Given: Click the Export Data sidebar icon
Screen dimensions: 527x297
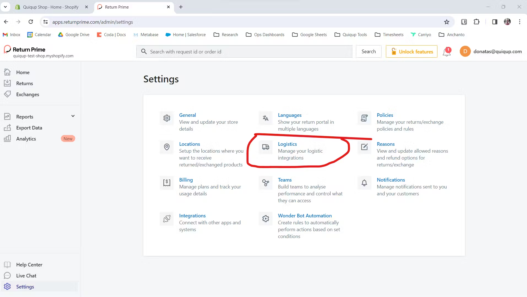Looking at the screenshot, I should pyautogui.click(x=7, y=128).
